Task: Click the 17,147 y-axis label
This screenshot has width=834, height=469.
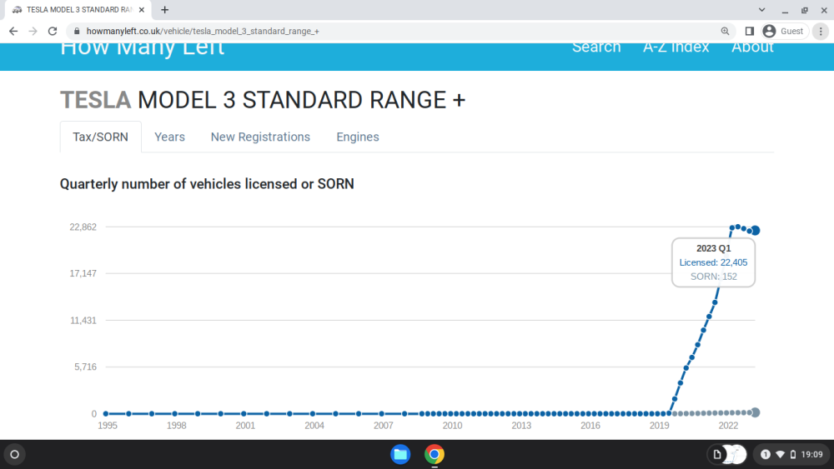Action: tap(83, 273)
